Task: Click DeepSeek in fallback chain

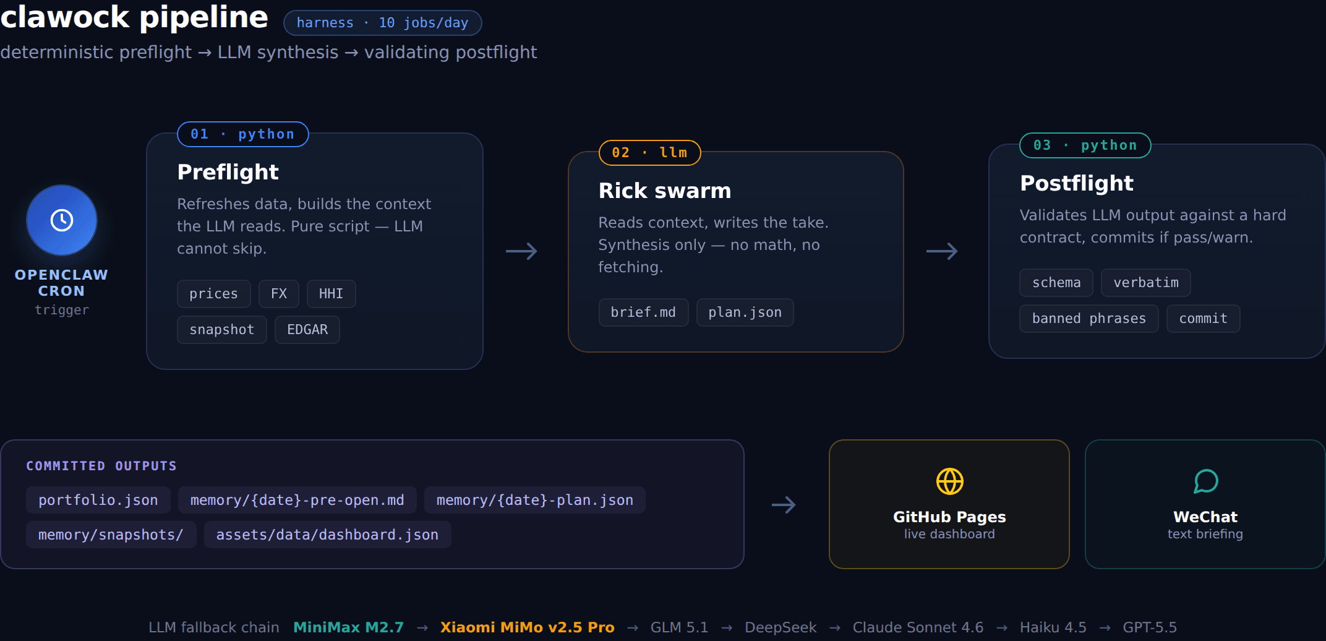Action: click(781, 627)
